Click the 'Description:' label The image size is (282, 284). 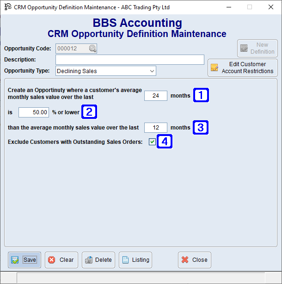tap(20, 60)
